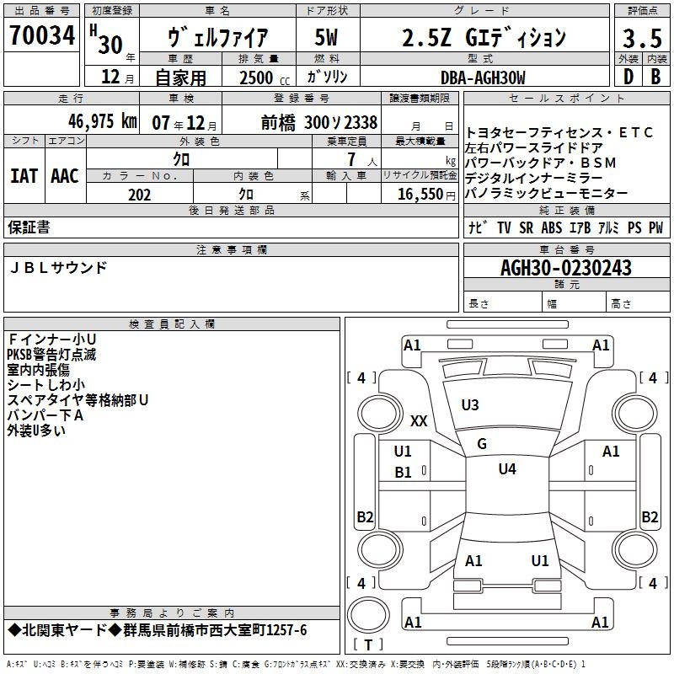Click the exterior grade D cell
The image size is (674, 674).
click(629, 77)
